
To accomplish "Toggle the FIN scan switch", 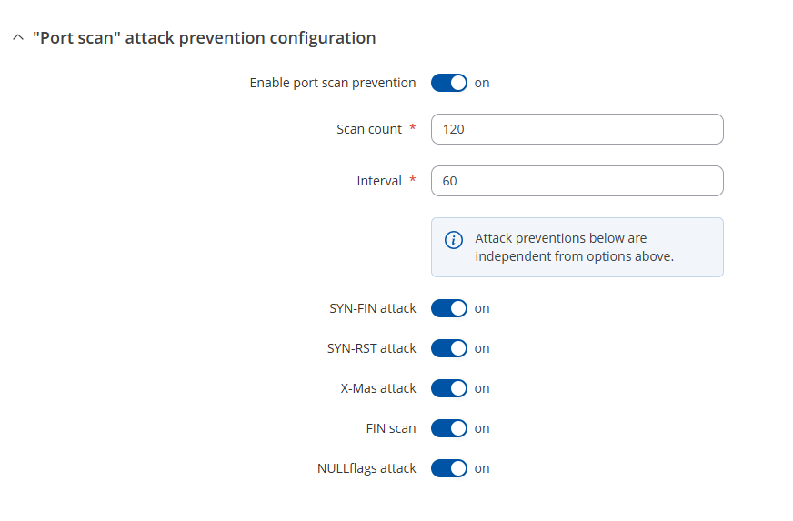I will click(448, 428).
